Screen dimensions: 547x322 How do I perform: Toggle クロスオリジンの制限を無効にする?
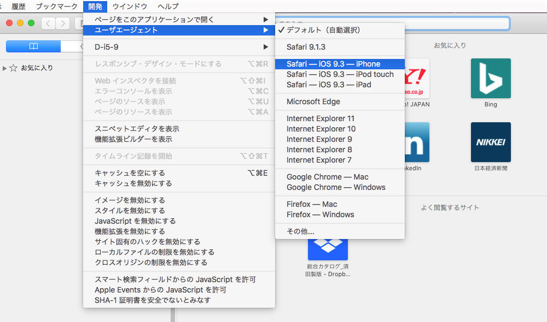pos(179,263)
